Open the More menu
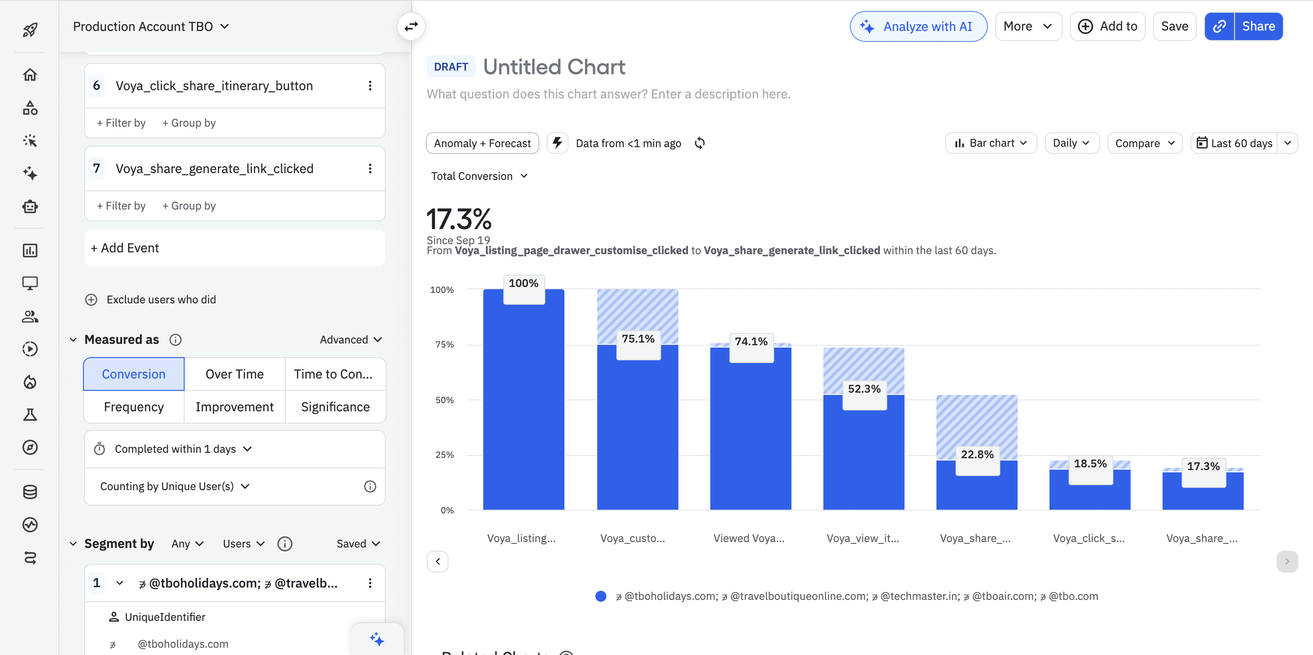1313x655 pixels. tap(1028, 26)
